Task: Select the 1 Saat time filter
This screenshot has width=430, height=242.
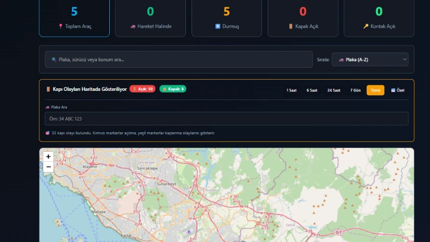Action: point(291,90)
